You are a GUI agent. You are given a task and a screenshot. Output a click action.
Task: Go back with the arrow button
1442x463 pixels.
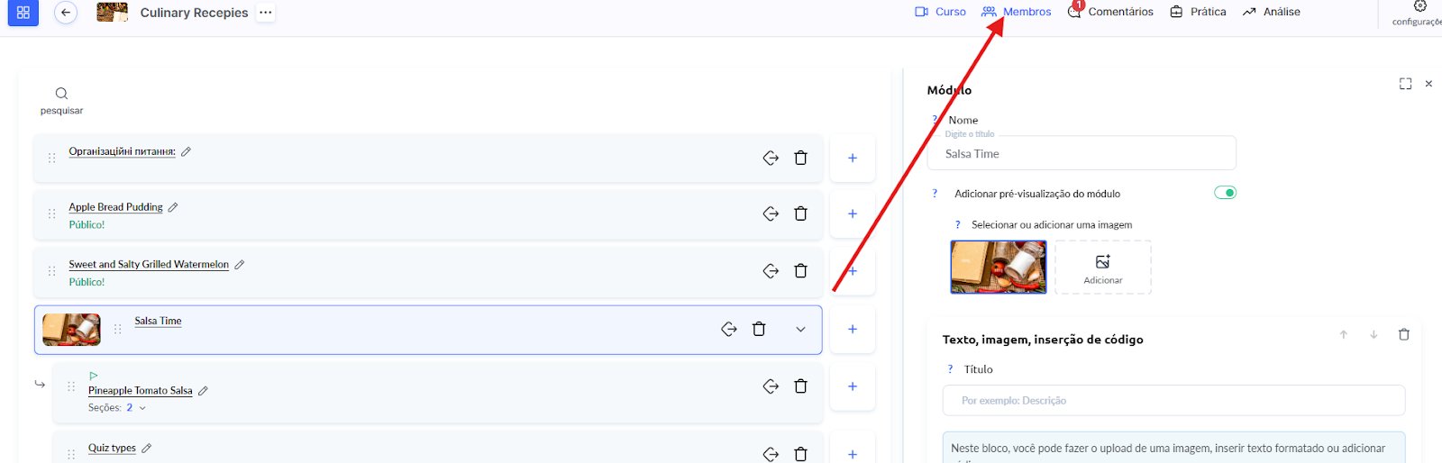[66, 13]
